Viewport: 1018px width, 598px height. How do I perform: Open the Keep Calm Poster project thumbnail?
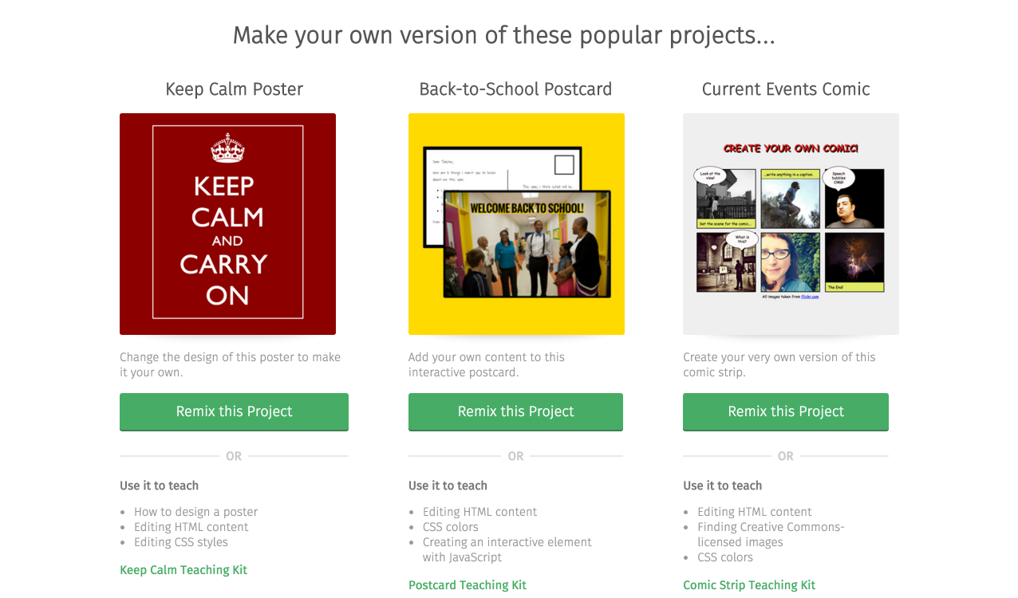[227, 224]
